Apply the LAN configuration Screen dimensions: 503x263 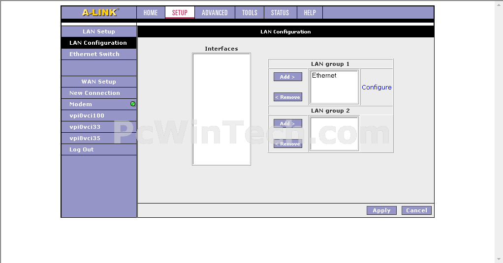(381, 210)
